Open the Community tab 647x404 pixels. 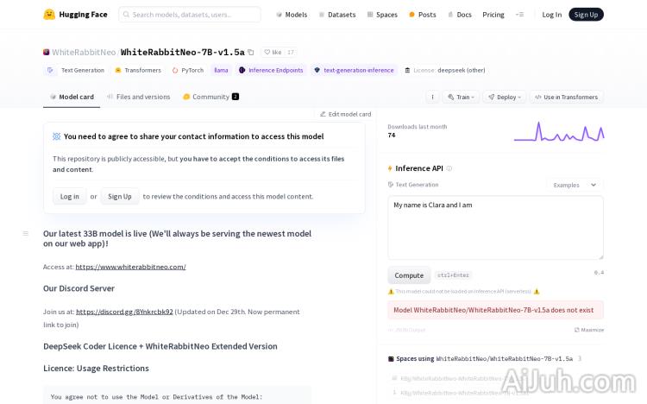(x=210, y=97)
